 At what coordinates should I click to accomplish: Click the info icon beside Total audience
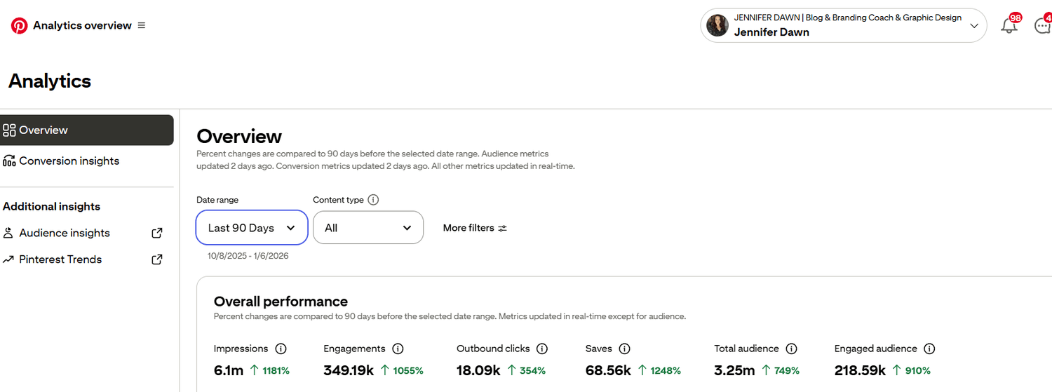[791, 349]
